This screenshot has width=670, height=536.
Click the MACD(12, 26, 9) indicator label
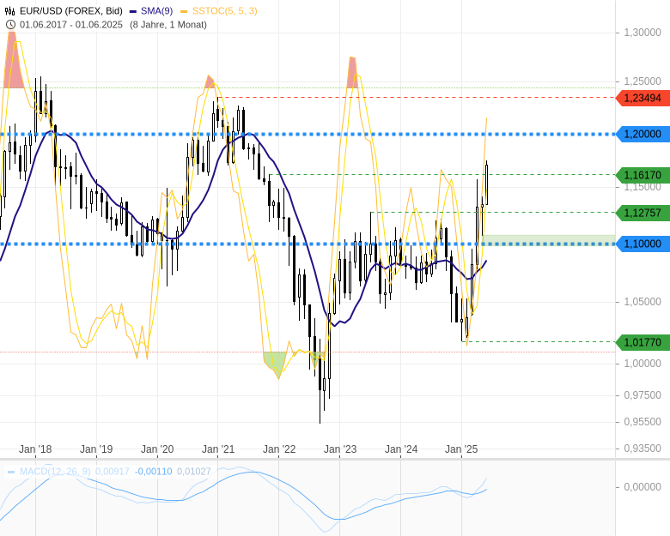(55, 472)
